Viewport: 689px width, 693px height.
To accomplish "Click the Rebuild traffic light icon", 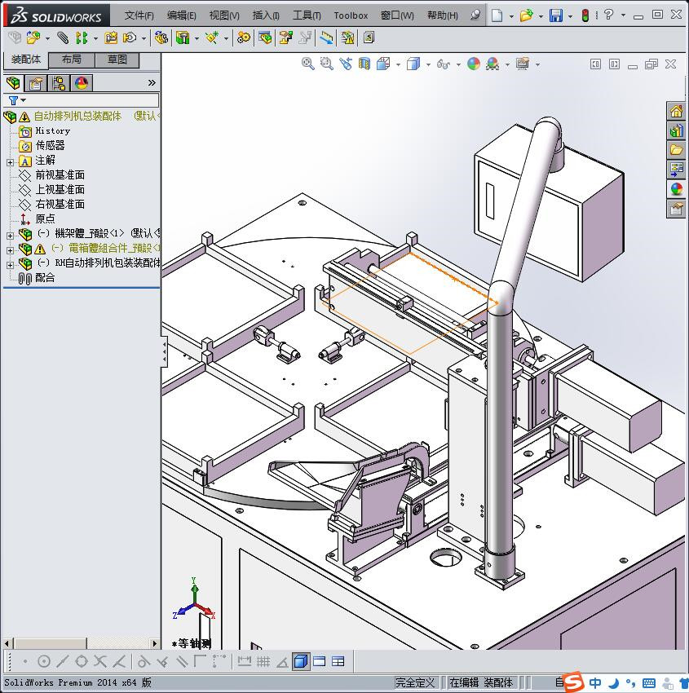I will pyautogui.click(x=585, y=15).
